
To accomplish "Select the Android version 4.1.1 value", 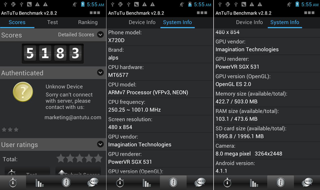I will point(221,171).
